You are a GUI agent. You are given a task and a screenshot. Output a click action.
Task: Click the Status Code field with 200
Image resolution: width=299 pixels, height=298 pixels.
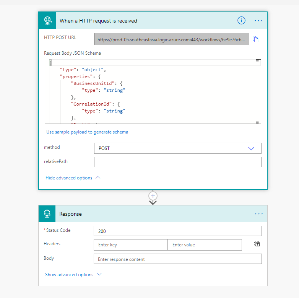pyautogui.click(x=177, y=231)
